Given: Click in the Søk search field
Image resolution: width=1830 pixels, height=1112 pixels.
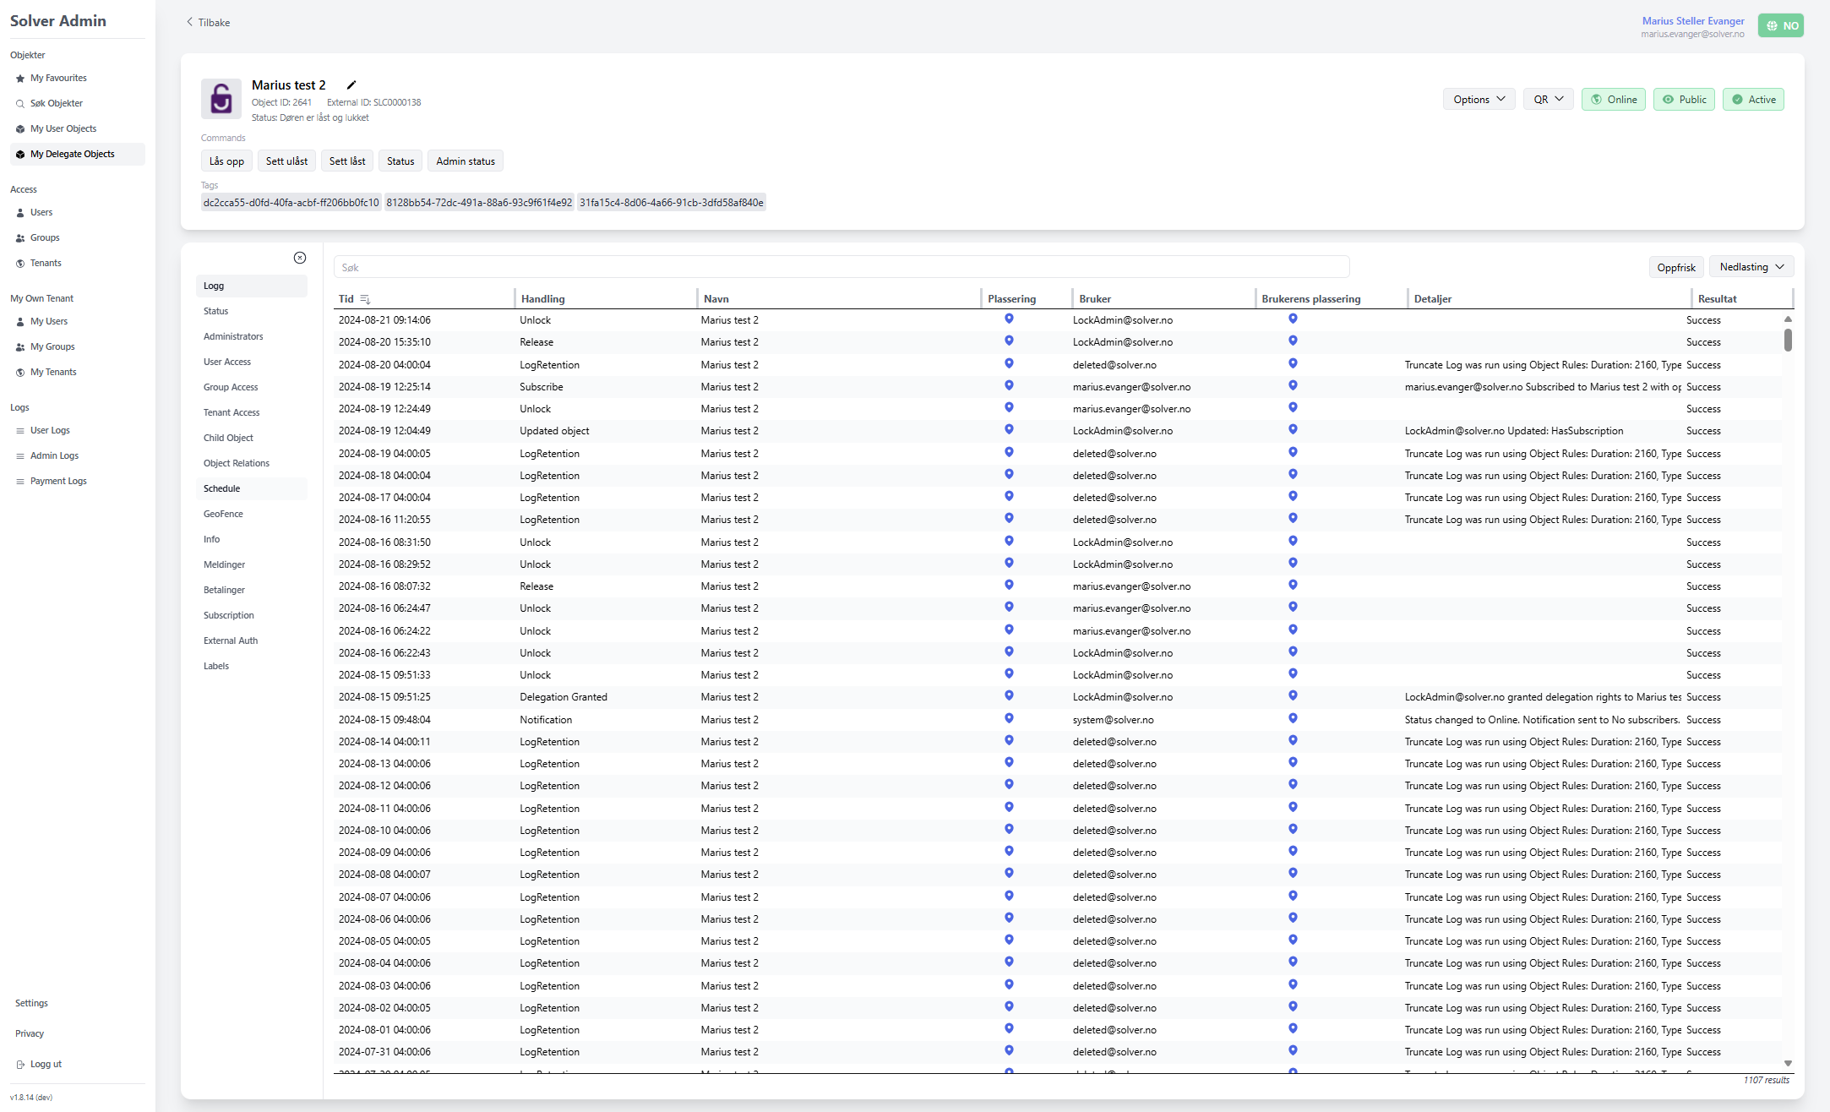Looking at the screenshot, I should (841, 267).
